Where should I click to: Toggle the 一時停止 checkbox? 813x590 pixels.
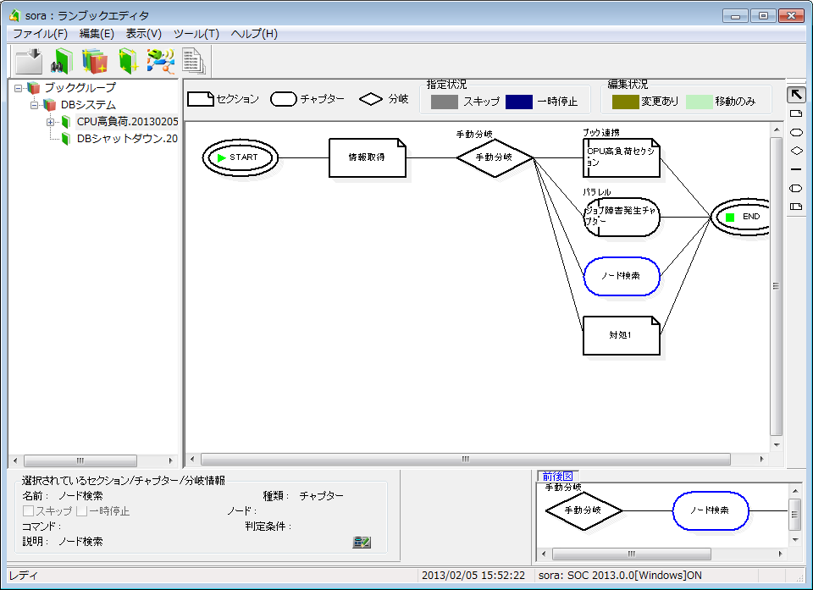click(x=81, y=510)
